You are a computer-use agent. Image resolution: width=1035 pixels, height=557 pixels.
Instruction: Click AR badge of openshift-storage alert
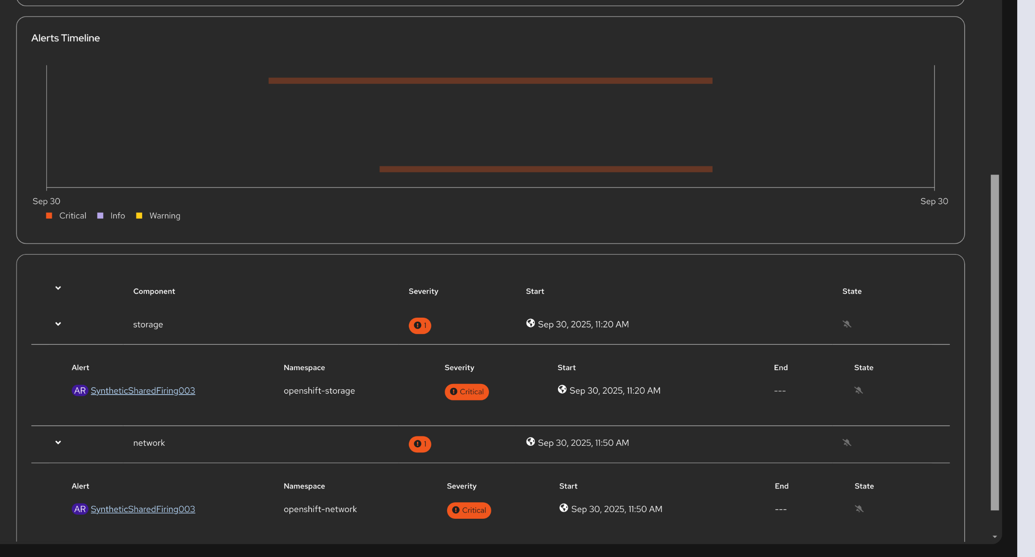[80, 391]
